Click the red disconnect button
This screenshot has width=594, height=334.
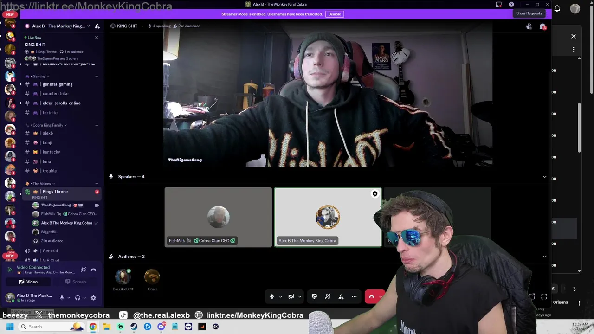tap(371, 296)
